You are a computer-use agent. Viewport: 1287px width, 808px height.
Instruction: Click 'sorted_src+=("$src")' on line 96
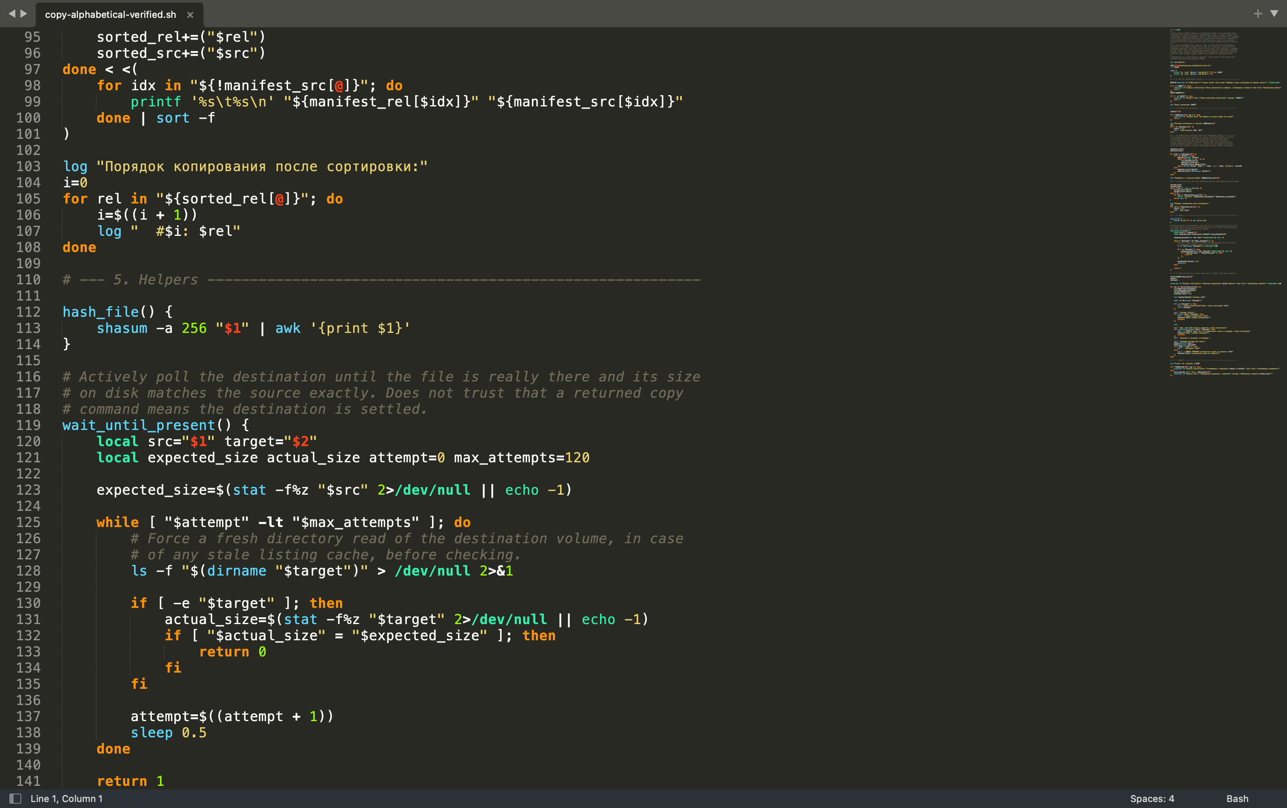(181, 54)
